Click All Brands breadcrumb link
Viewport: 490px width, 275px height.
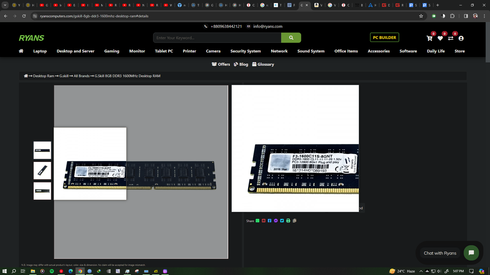82,76
